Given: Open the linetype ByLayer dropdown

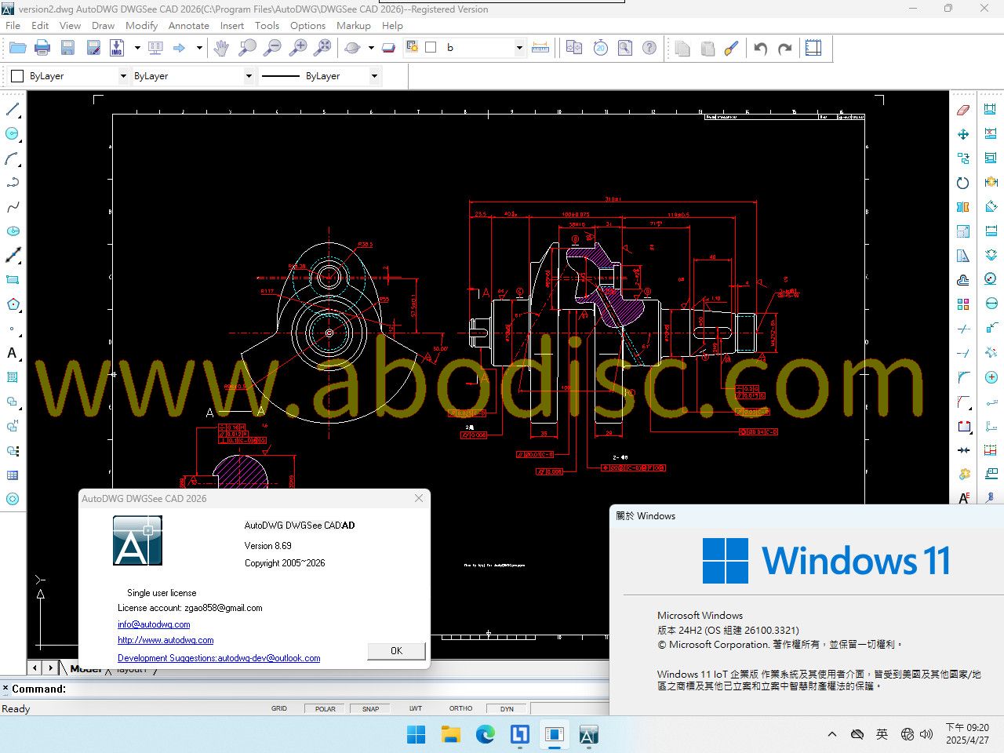Looking at the screenshot, I should (249, 76).
